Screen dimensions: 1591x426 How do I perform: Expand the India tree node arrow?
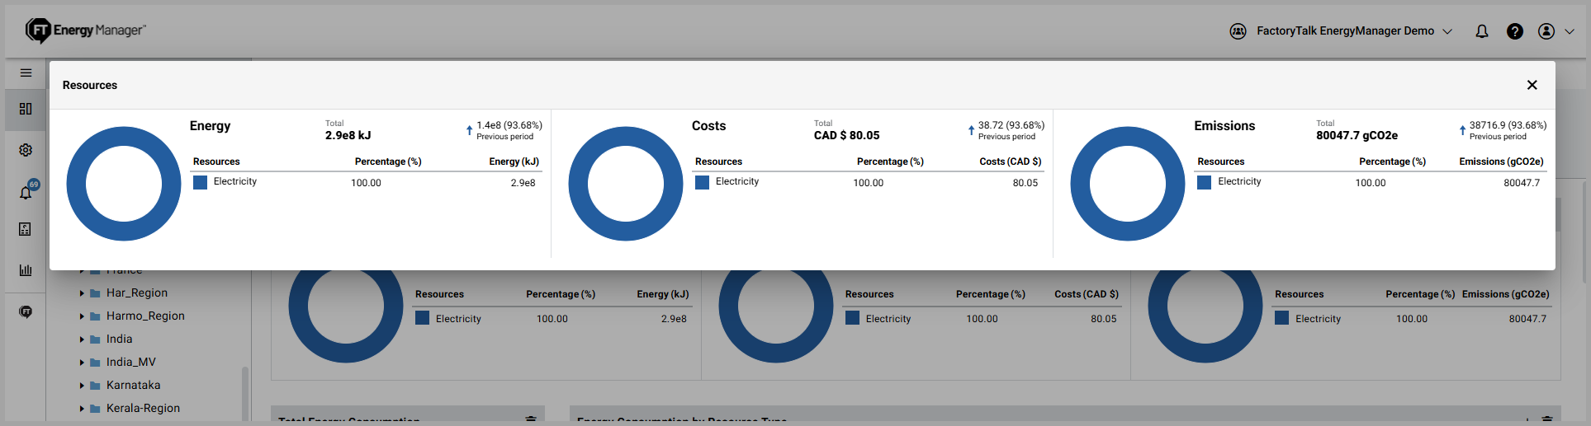point(82,339)
